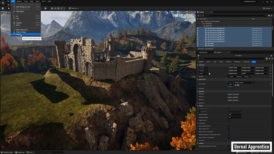Select Project Settings in the Edit menu

pyautogui.click(x=26, y=32)
